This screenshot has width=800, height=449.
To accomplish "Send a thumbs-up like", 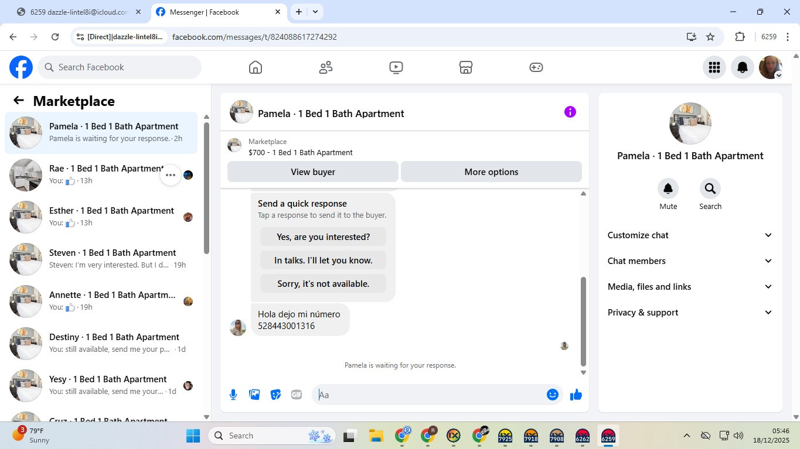I will pos(576,395).
